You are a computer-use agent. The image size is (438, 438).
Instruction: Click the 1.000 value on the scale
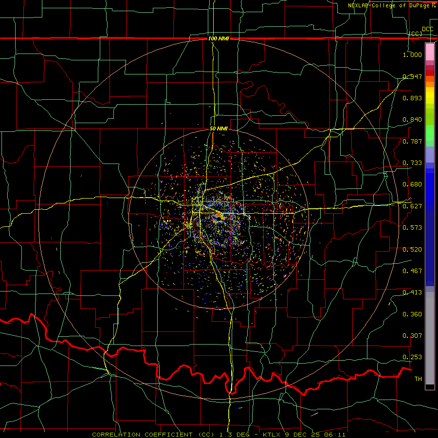(x=412, y=55)
